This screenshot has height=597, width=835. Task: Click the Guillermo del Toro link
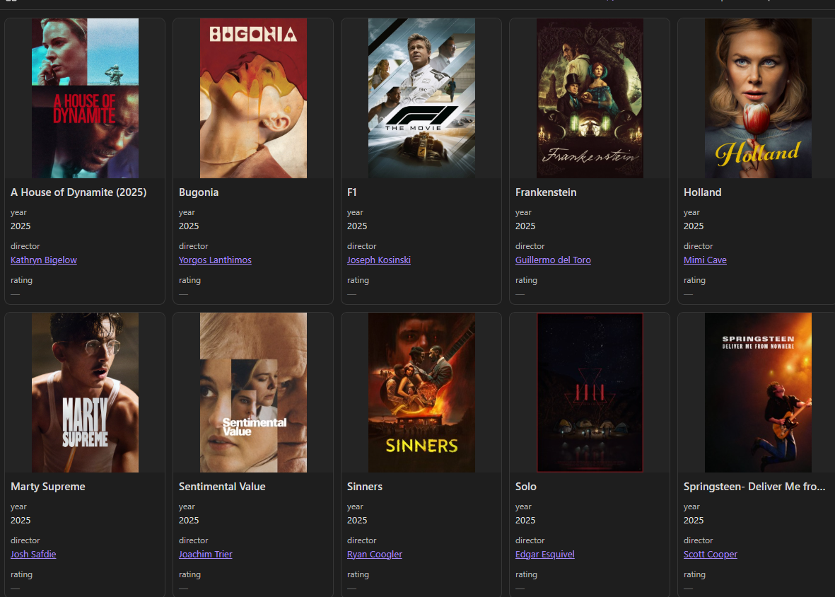coord(553,260)
